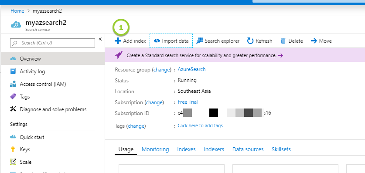Click the magnifier icon in sidebar search box
The width and height of the screenshot is (365, 173).
click(x=15, y=43)
